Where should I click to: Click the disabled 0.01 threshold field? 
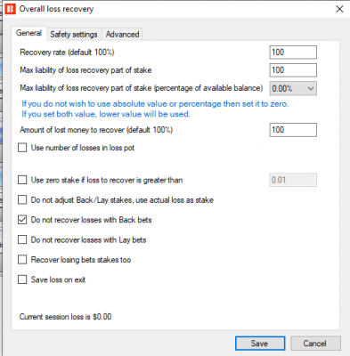[x=293, y=180]
